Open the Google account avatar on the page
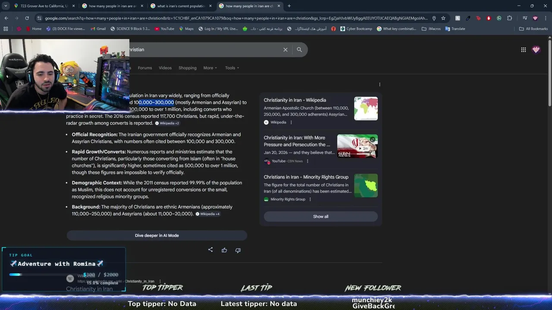 (x=536, y=50)
